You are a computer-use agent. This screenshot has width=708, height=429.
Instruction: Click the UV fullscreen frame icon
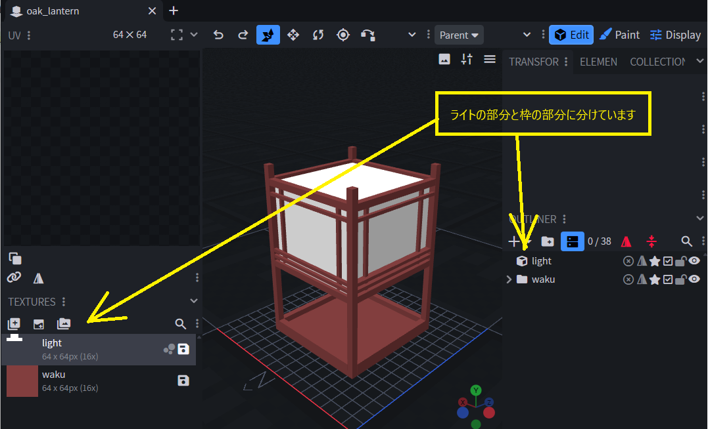tap(177, 35)
